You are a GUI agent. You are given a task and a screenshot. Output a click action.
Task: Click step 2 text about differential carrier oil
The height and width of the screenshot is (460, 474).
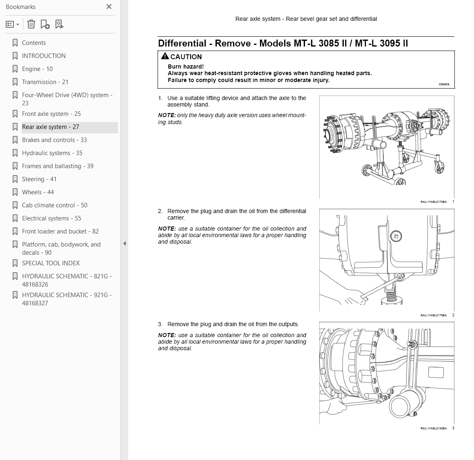point(237,214)
